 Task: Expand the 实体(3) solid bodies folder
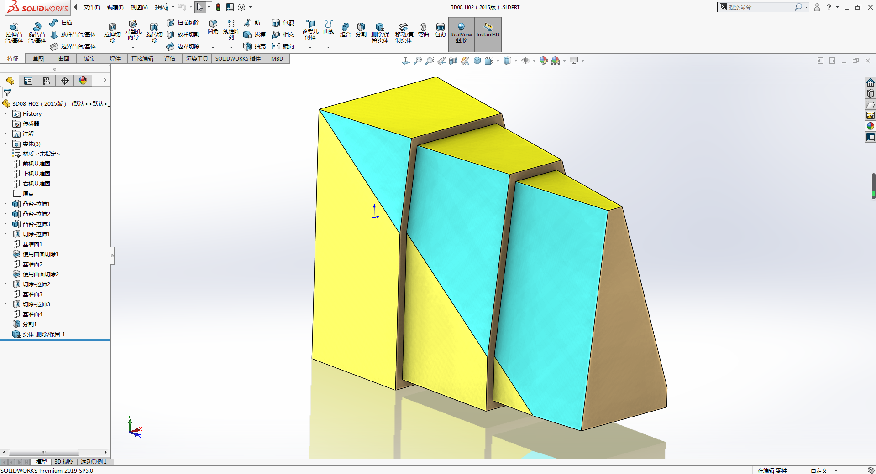click(x=5, y=144)
